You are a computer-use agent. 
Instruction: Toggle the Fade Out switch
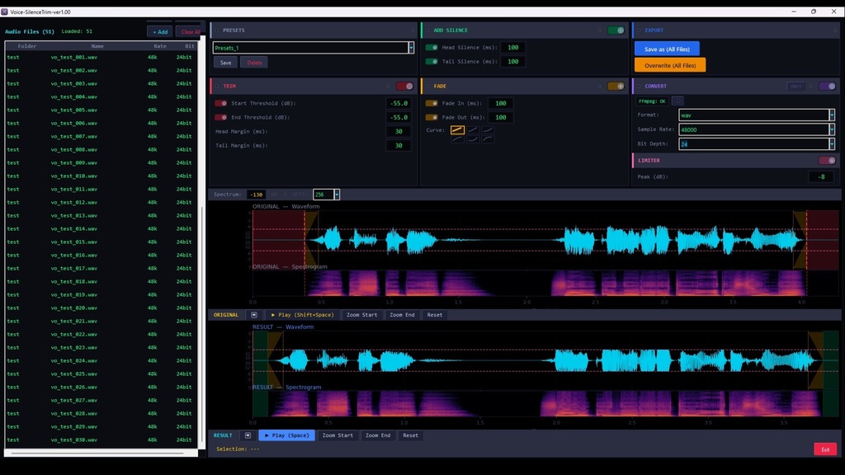click(x=432, y=117)
